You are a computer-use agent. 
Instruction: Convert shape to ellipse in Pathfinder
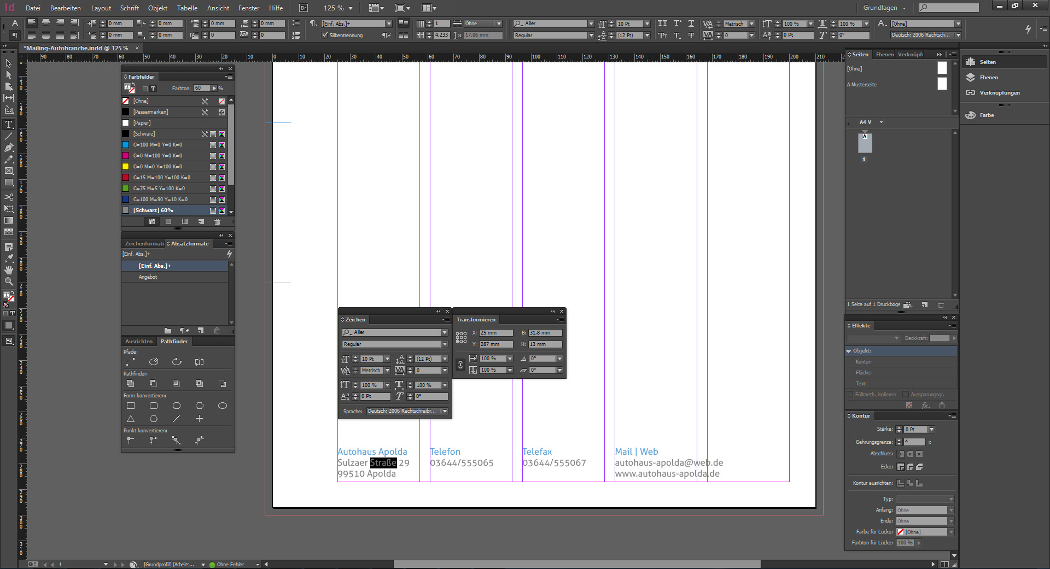coord(222,406)
